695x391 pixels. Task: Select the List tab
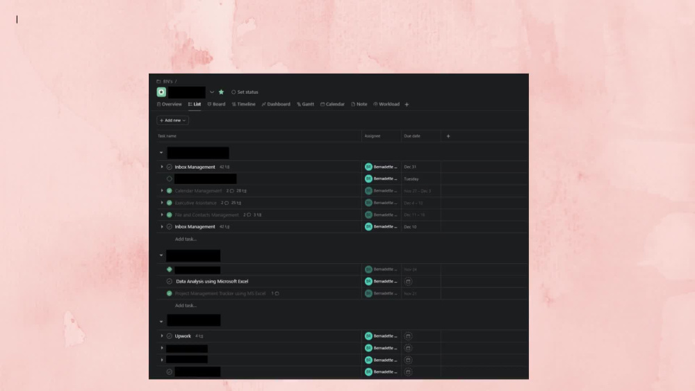point(194,104)
